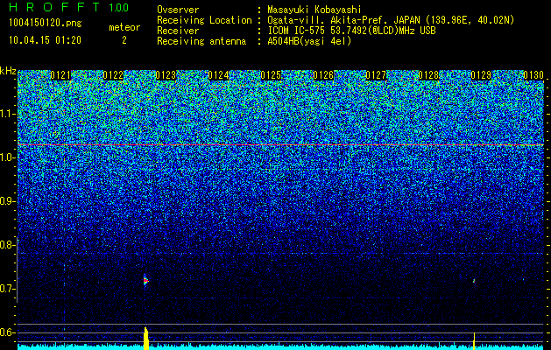Select the filename 1004150120.png
The image size is (551, 350).
tap(46, 24)
